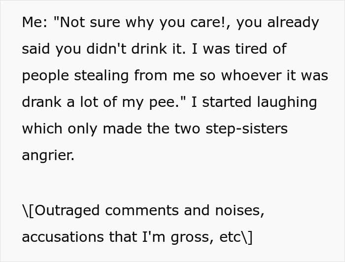Click the word "Me:" at the start

coord(34,22)
